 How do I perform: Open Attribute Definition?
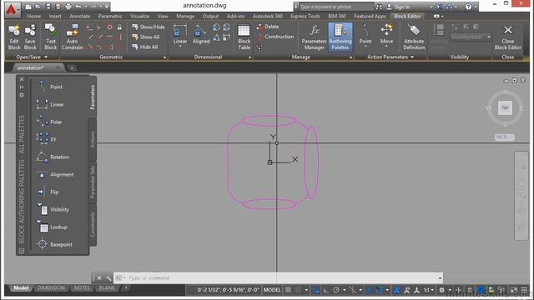click(x=414, y=37)
